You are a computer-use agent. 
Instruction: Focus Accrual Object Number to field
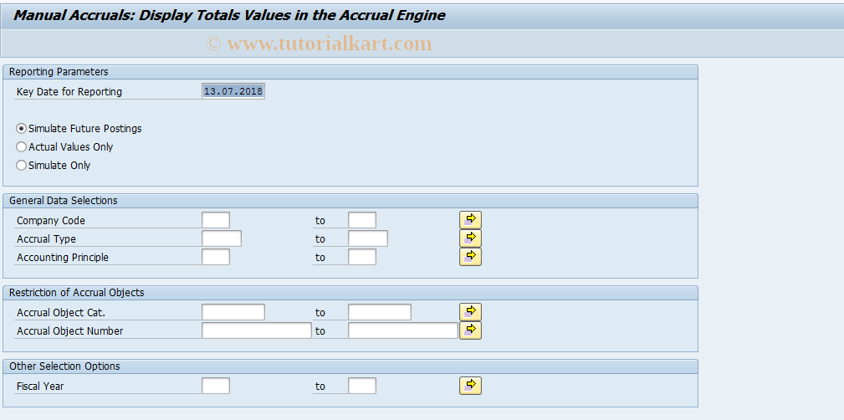pyautogui.click(x=403, y=330)
